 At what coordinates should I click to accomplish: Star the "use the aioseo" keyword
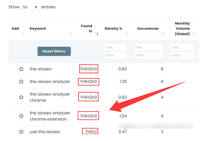pos(21,132)
